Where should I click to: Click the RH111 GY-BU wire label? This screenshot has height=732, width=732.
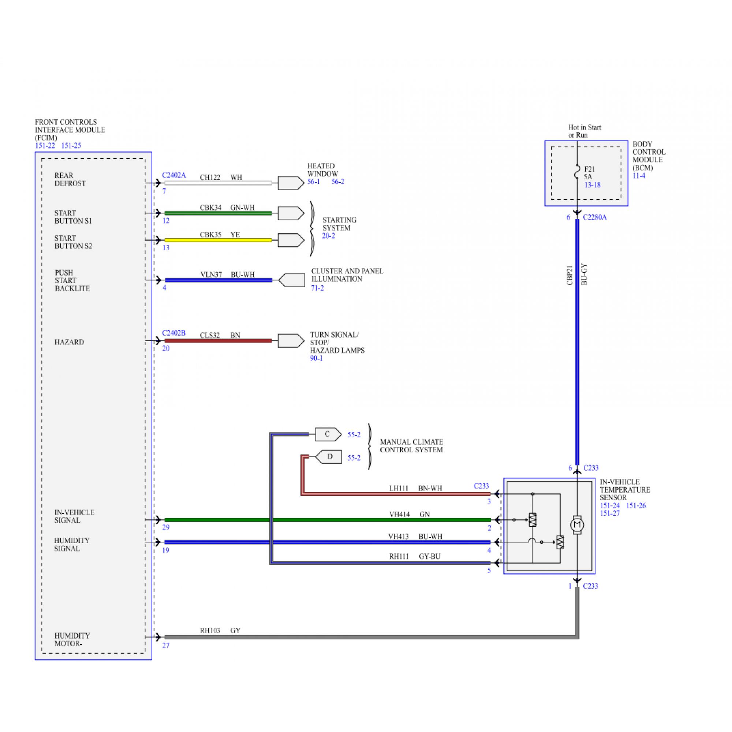(x=415, y=557)
